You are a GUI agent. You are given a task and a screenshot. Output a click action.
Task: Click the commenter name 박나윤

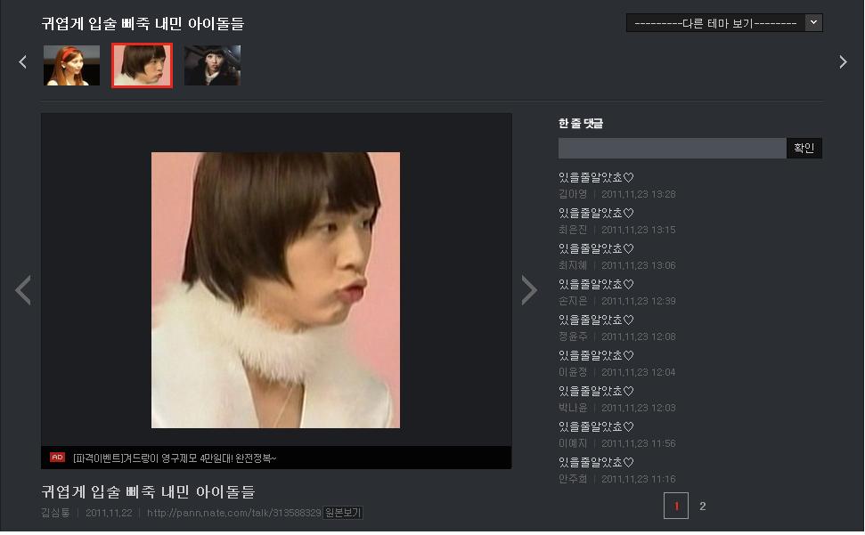pos(573,408)
